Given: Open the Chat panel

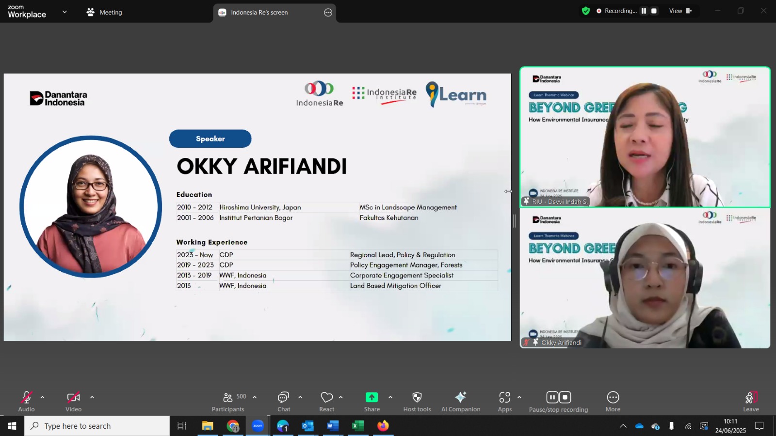Looking at the screenshot, I should [x=284, y=402].
